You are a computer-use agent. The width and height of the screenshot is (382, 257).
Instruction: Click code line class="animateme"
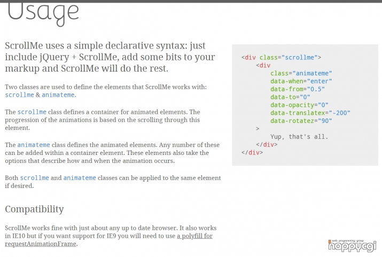click(x=301, y=73)
